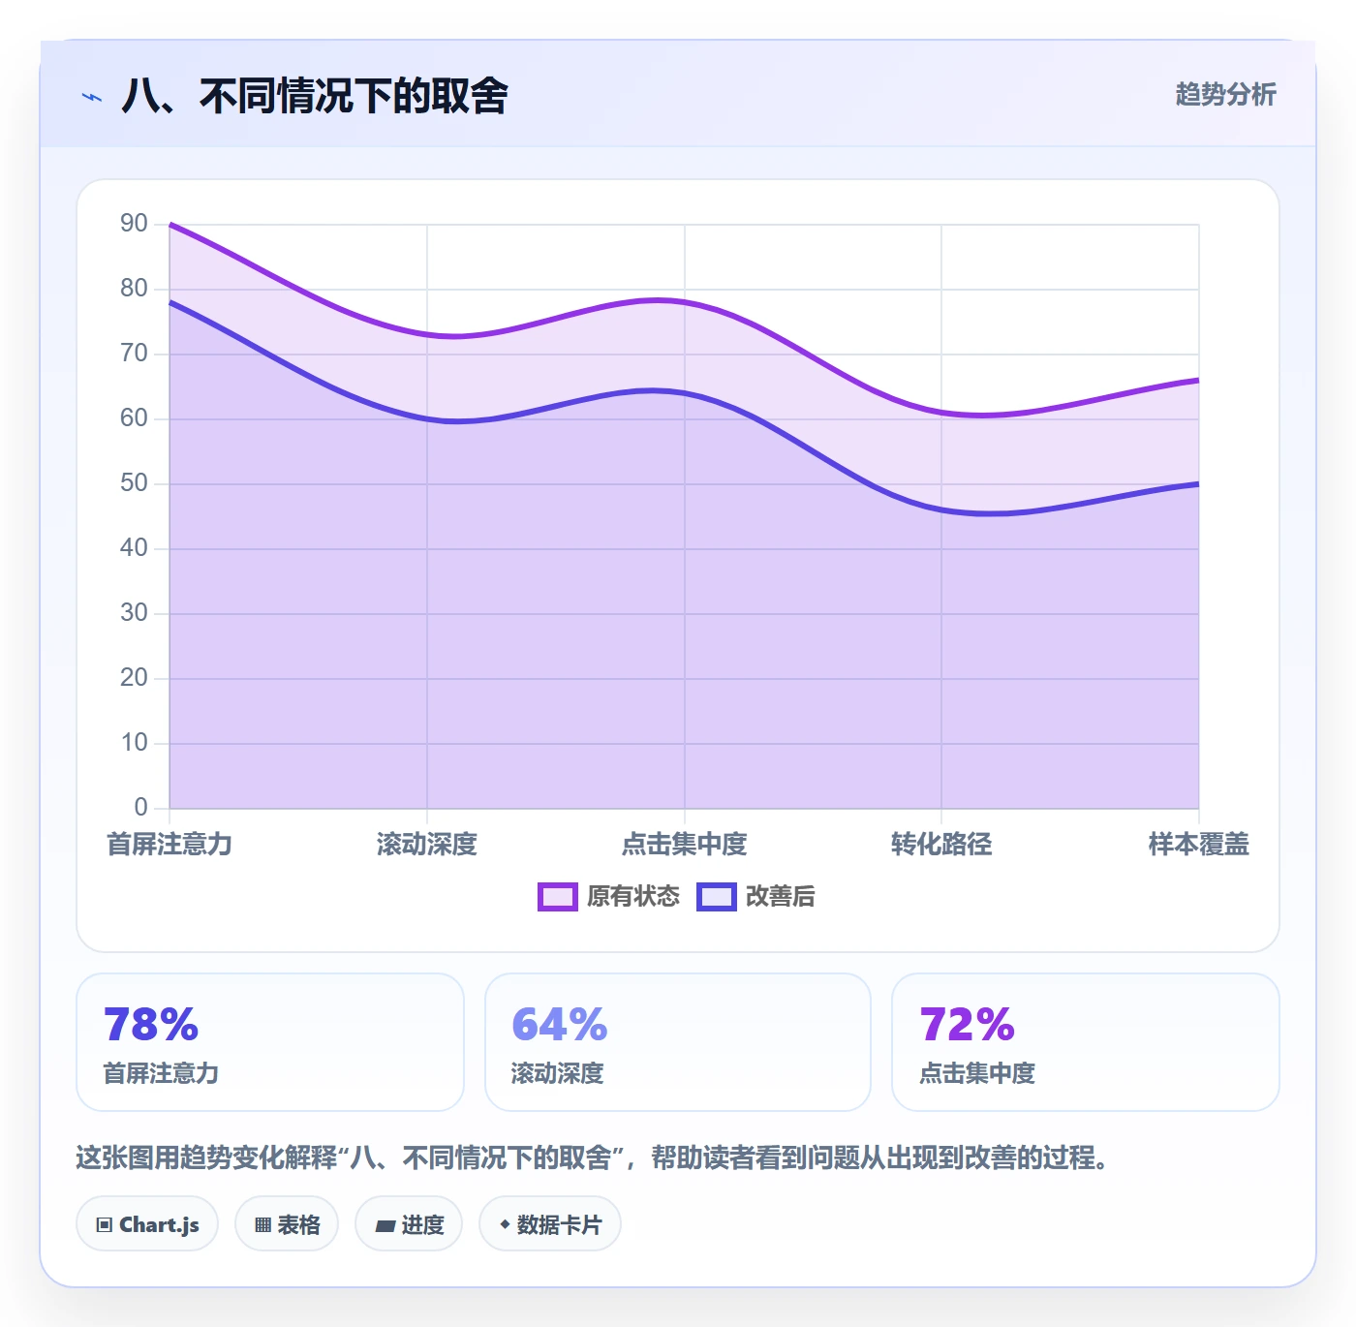Click the 样本覆盖 x-axis label

[x=1199, y=845]
